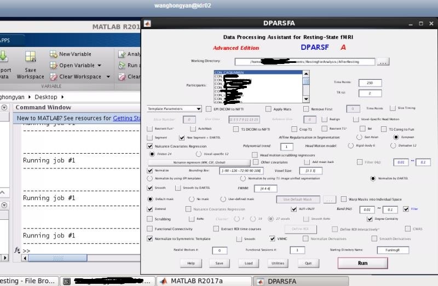
Task: Click the New Variable icon in MATLAB toolstrip
Action: click(53, 54)
